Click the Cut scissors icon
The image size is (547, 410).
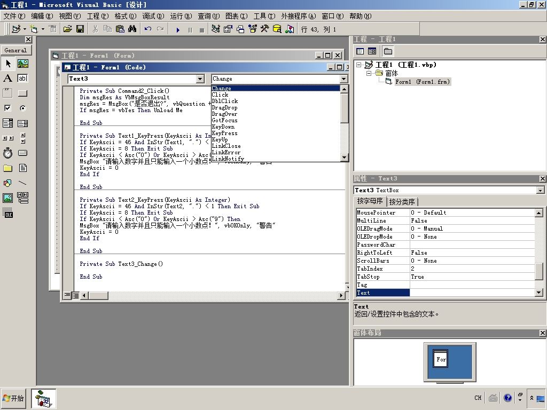click(x=95, y=29)
